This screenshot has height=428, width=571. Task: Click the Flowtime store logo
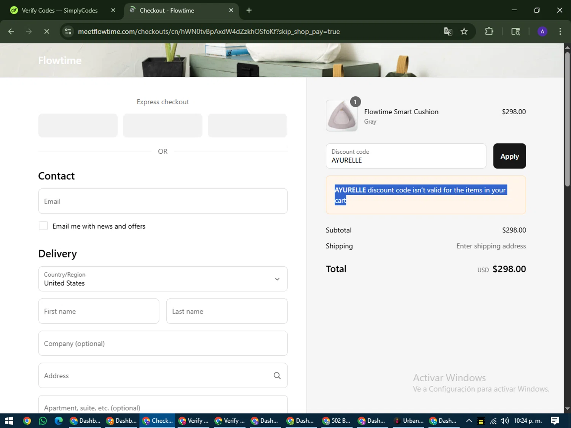(x=60, y=60)
